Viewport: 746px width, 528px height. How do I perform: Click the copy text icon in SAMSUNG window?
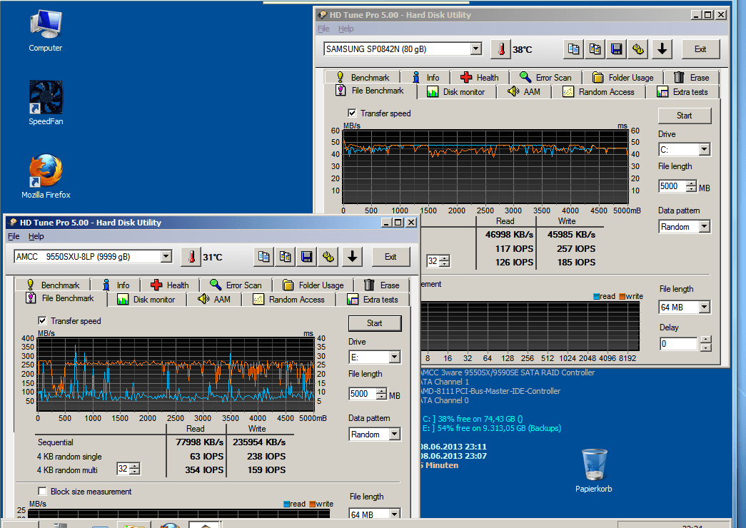(x=573, y=49)
